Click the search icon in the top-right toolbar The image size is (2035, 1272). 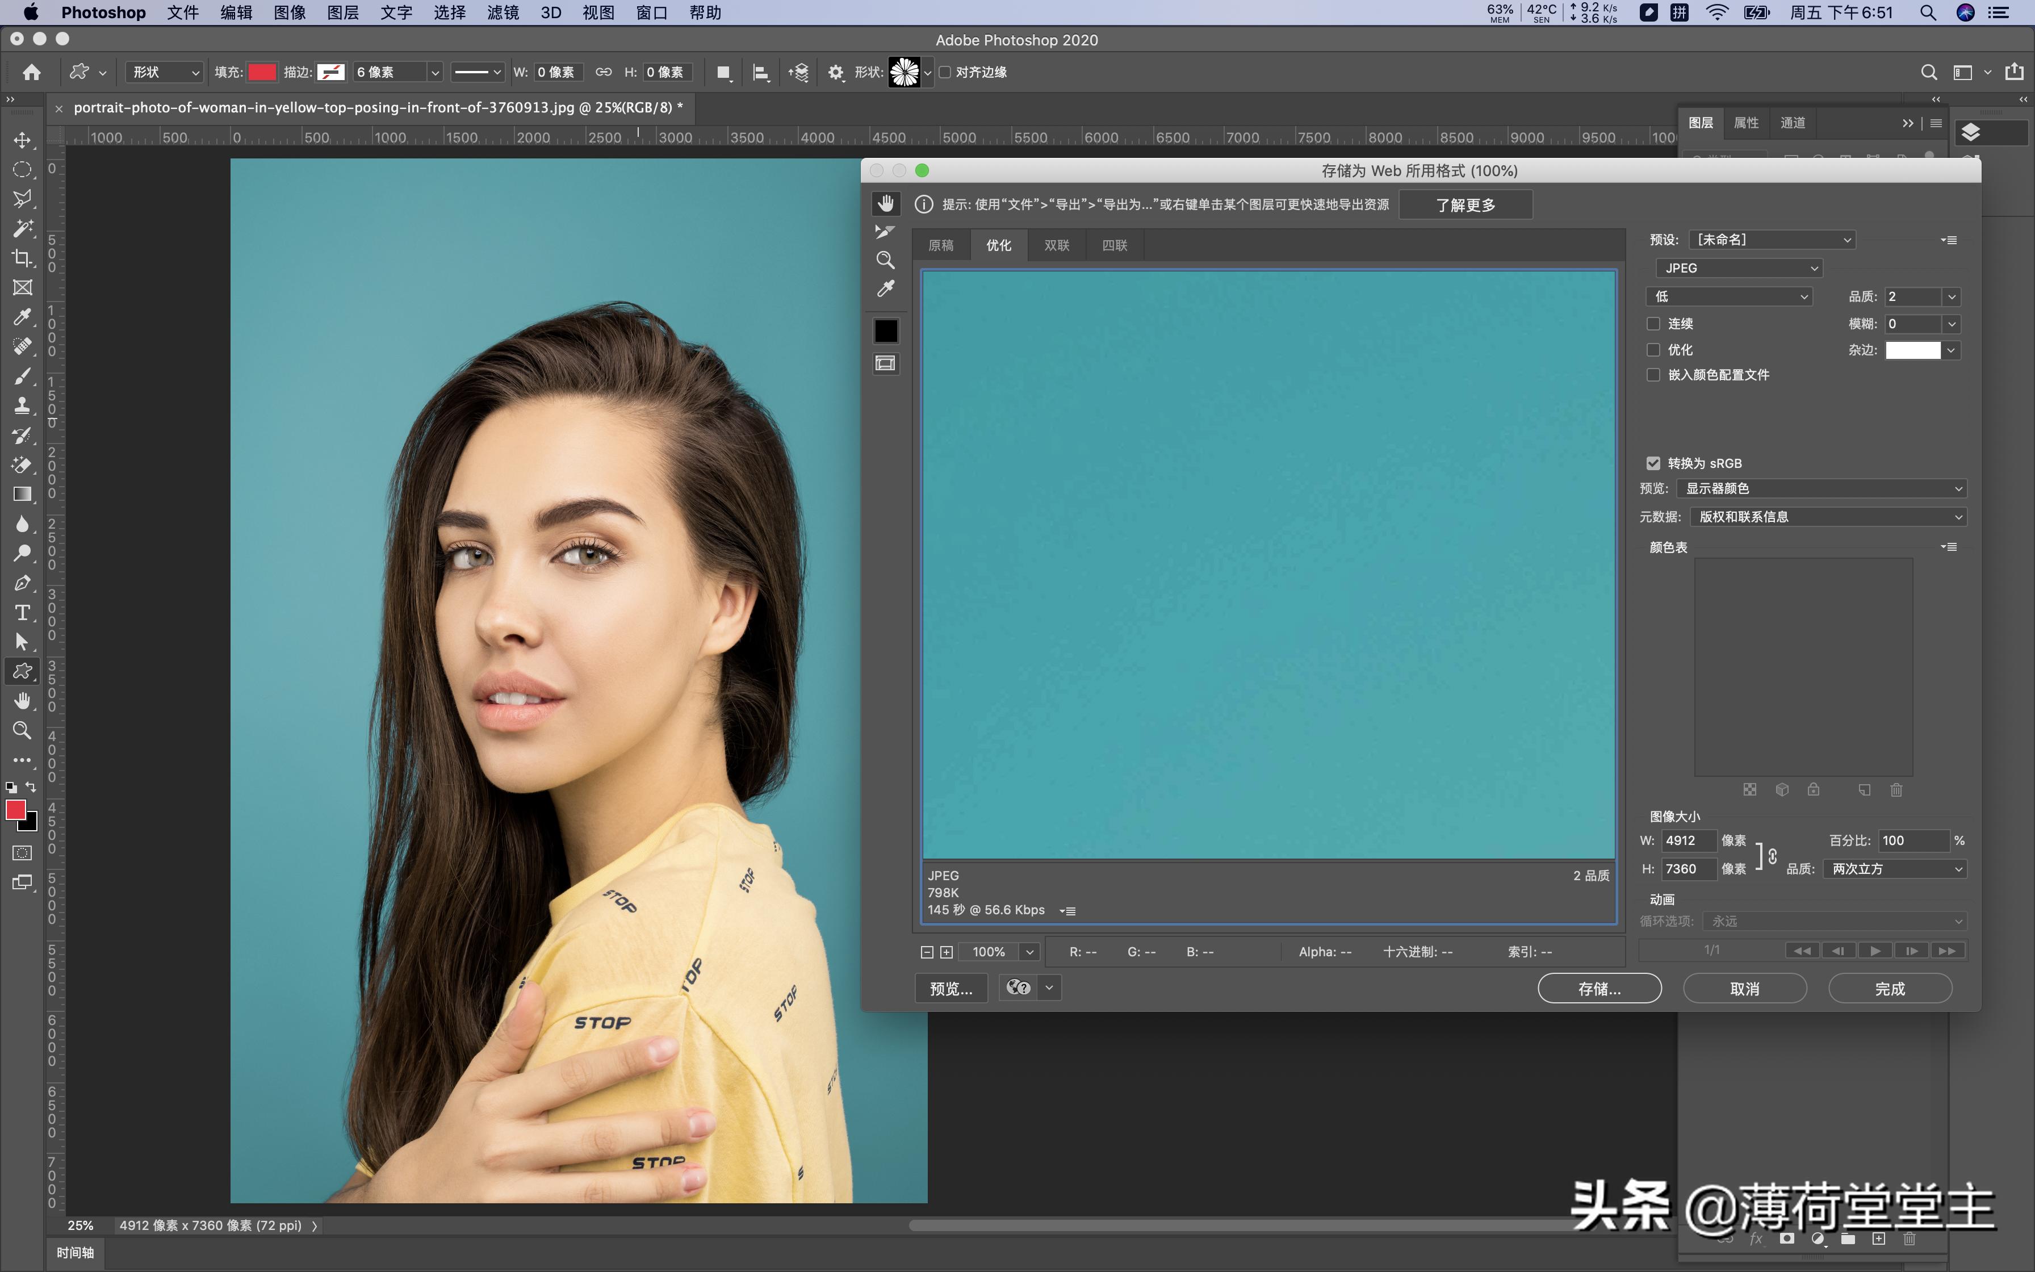pyautogui.click(x=1928, y=72)
